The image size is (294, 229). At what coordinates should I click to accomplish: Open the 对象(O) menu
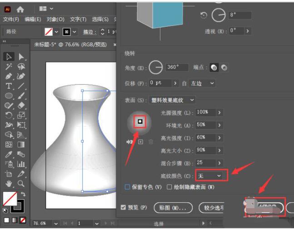tap(55, 19)
